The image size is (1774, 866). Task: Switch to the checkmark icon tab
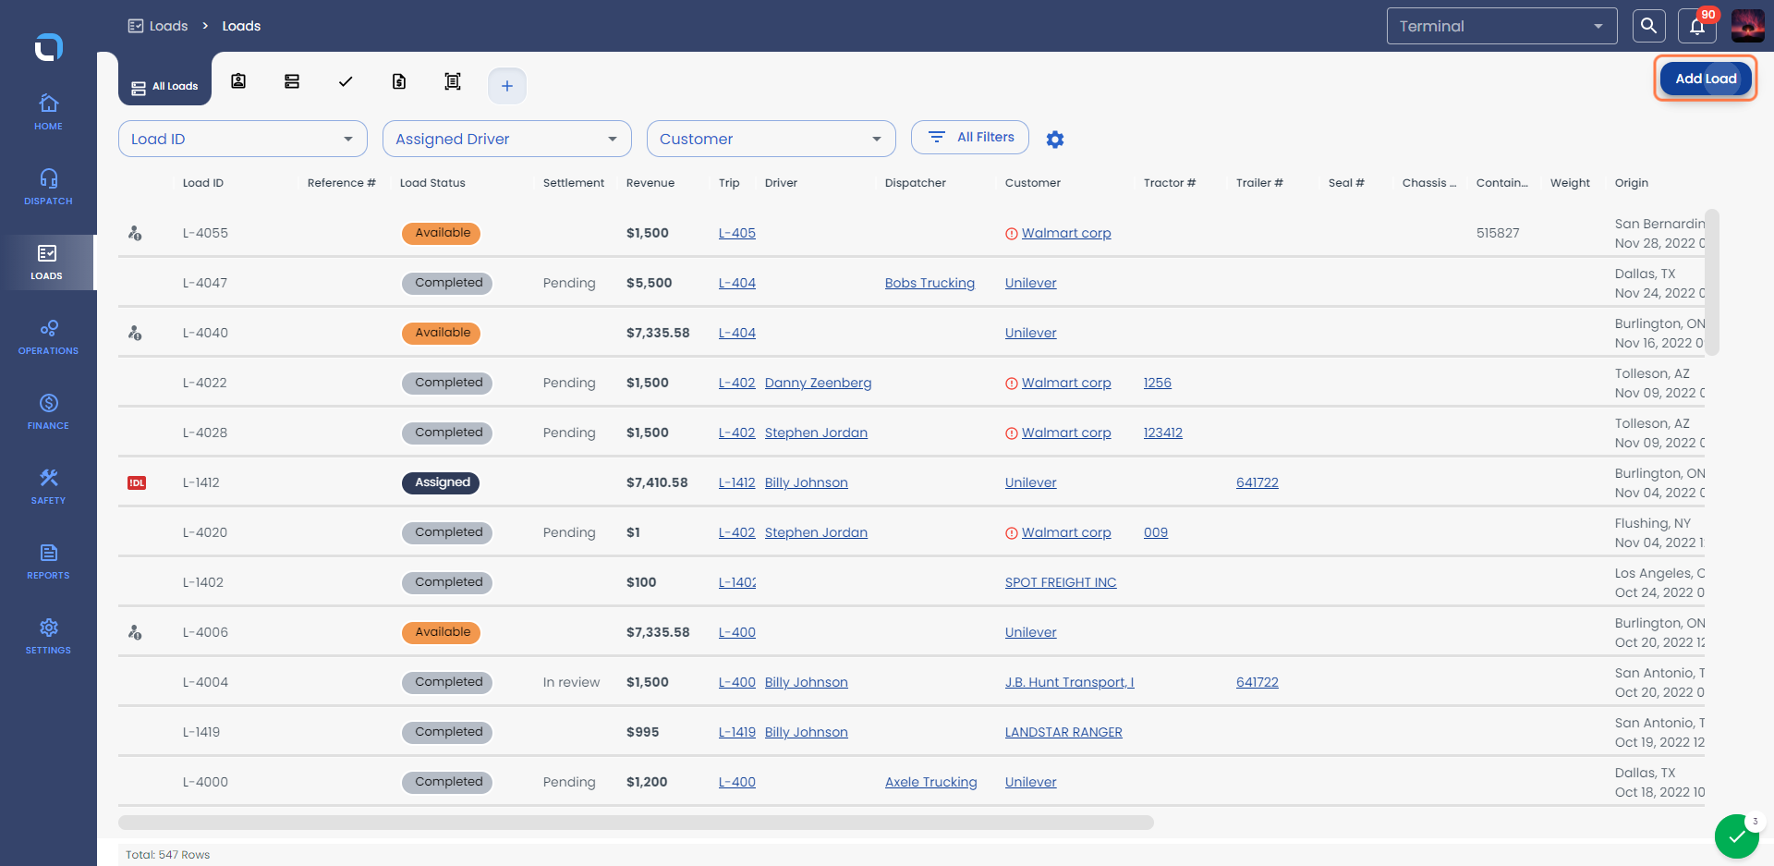[x=346, y=81]
